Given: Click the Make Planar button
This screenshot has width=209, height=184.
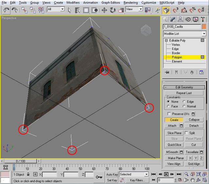Looking at the screenshot, I should point(175,158).
